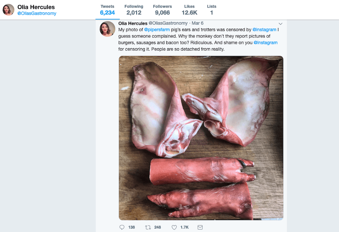Click the second @instagram mention
The width and height of the screenshot is (339, 232).
(x=265, y=43)
